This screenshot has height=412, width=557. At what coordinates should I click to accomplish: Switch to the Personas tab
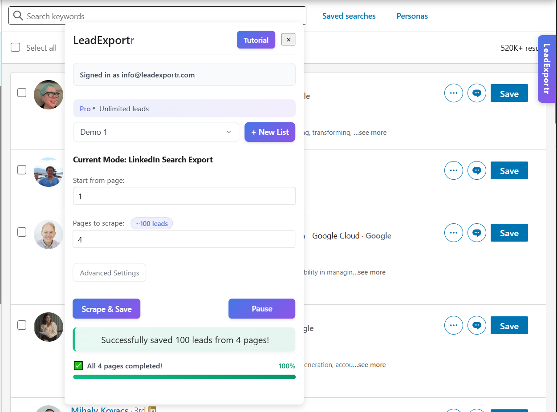412,16
